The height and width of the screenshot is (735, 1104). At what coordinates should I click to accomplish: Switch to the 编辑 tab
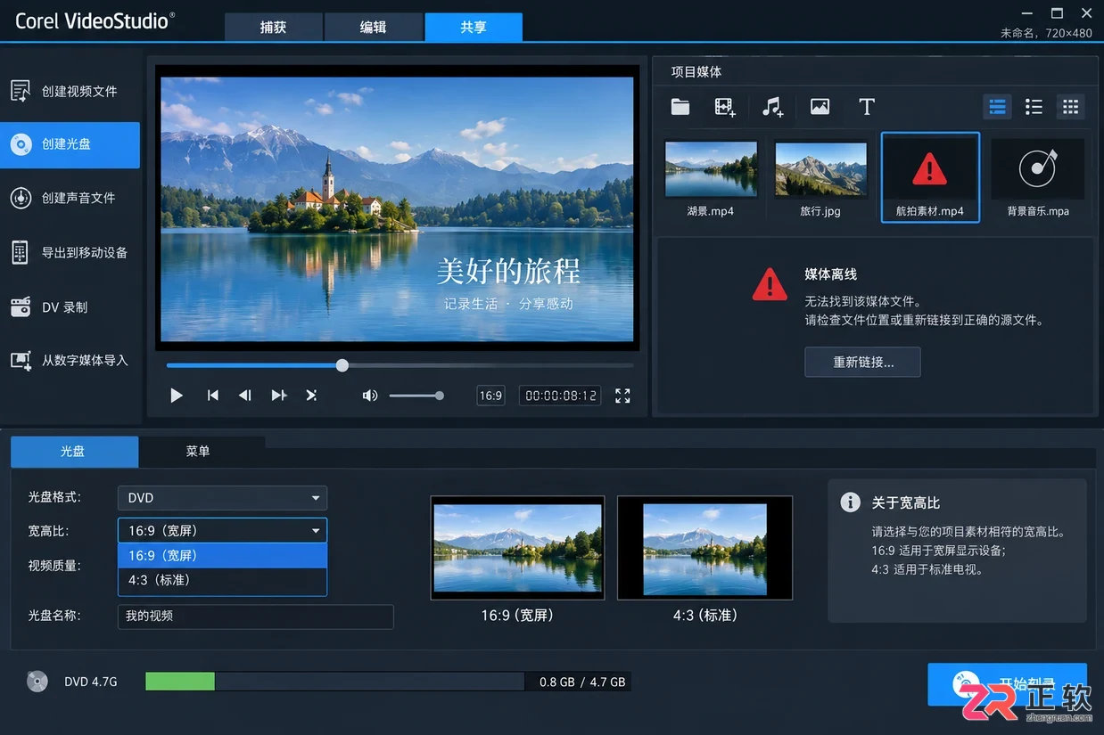point(373,27)
